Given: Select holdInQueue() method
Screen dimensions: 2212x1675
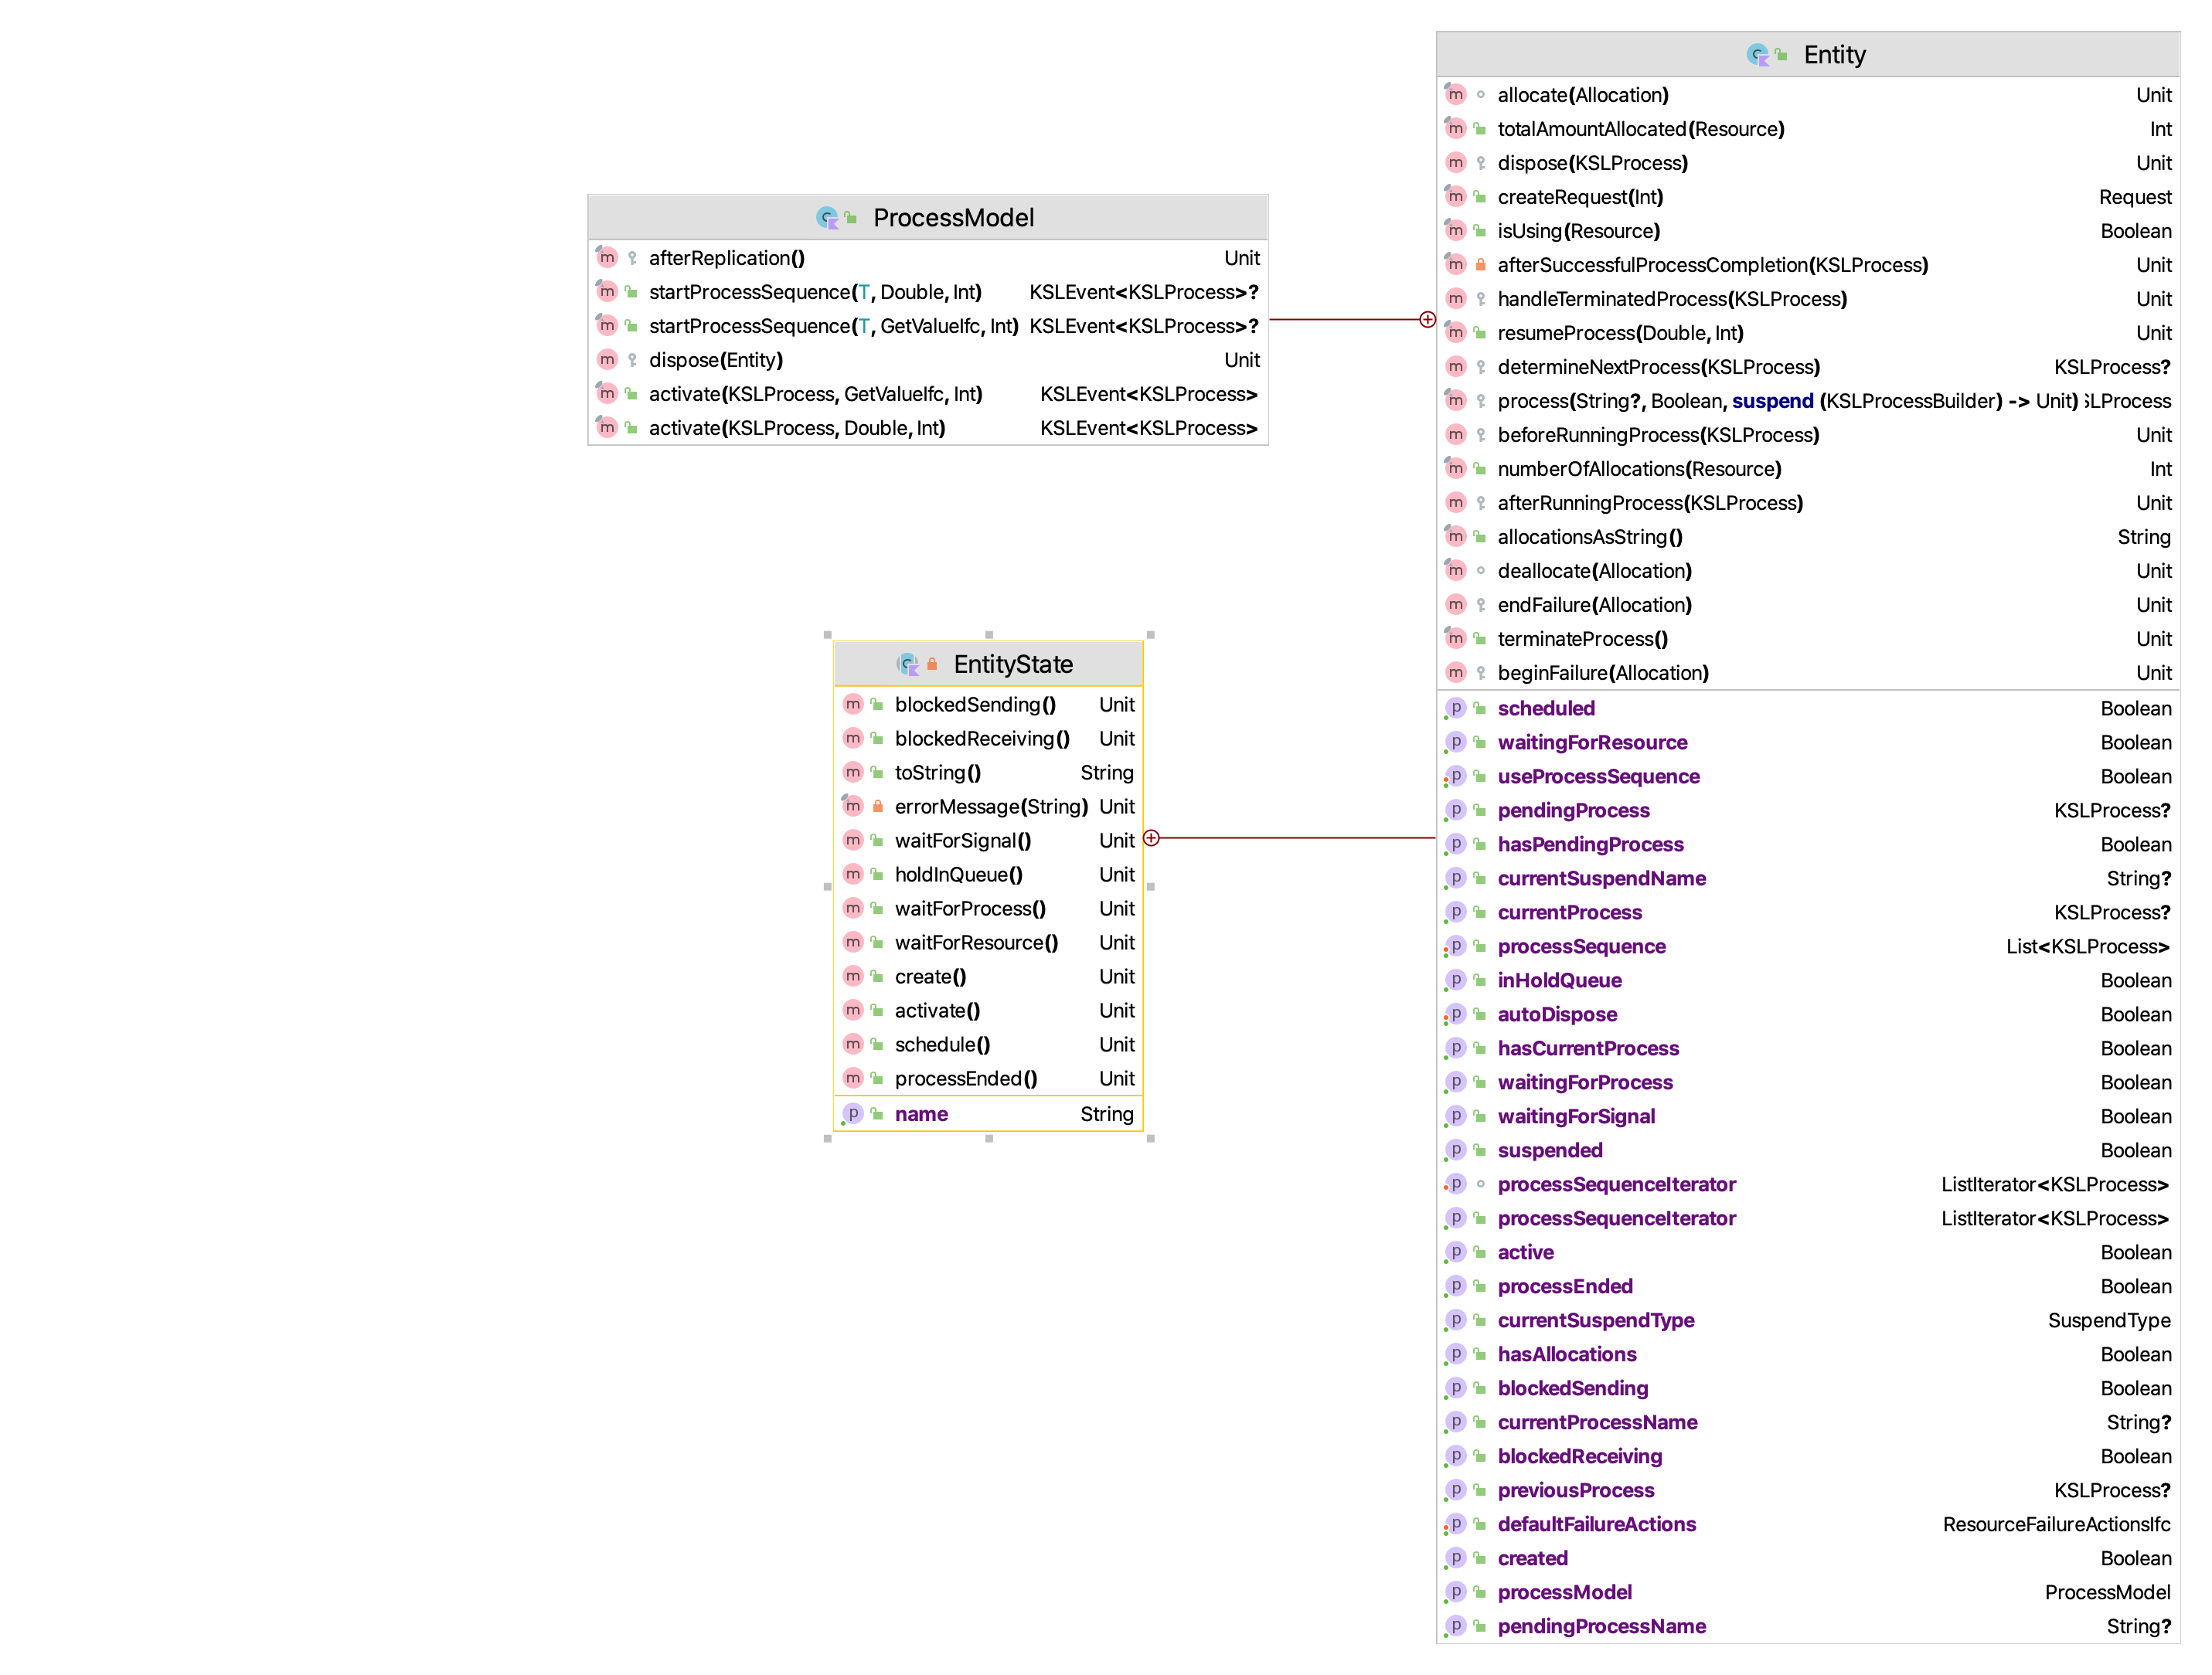Looking at the screenshot, I should (x=988, y=875).
